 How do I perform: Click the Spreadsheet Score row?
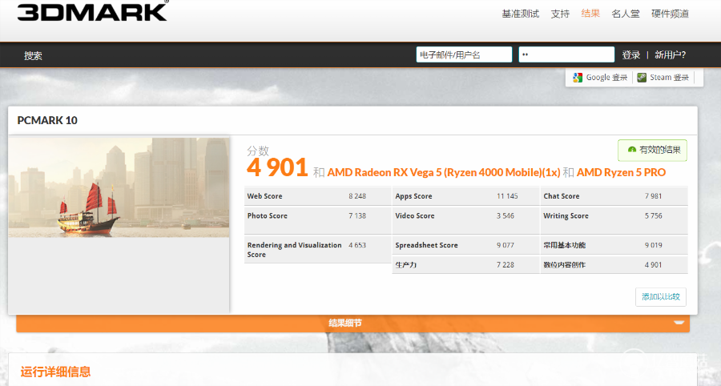point(465,245)
